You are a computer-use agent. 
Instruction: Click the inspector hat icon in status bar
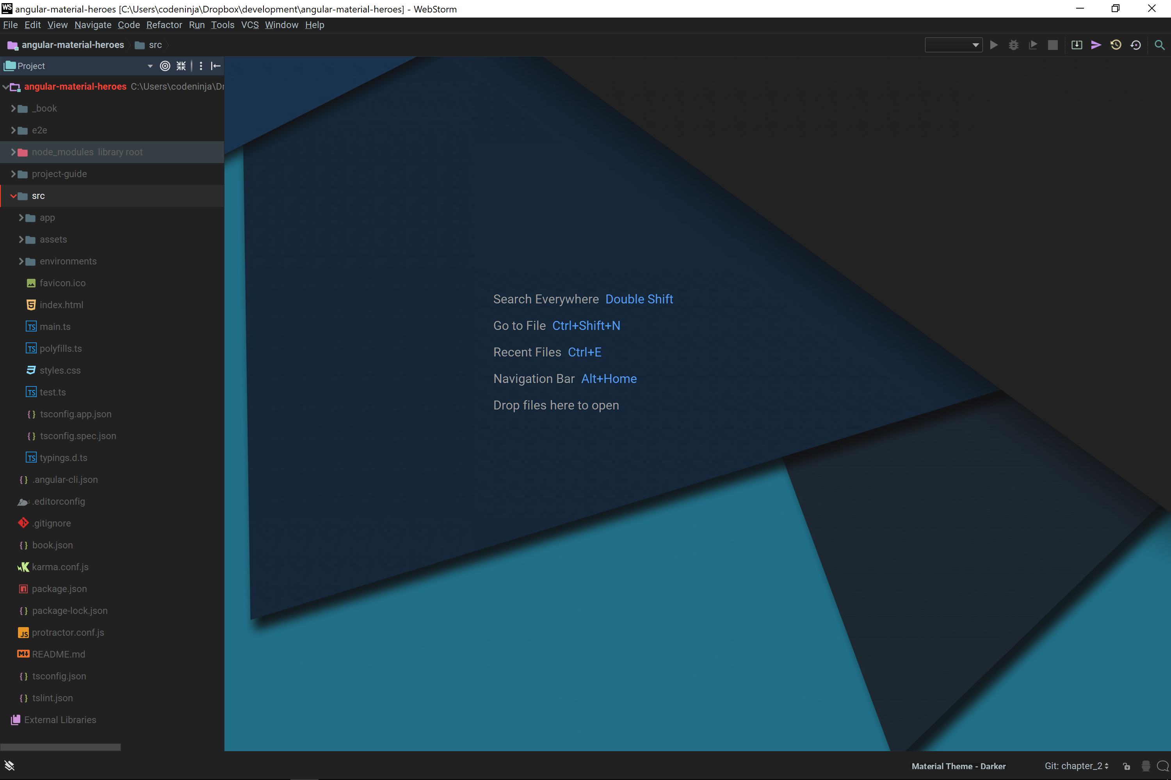tap(1146, 766)
